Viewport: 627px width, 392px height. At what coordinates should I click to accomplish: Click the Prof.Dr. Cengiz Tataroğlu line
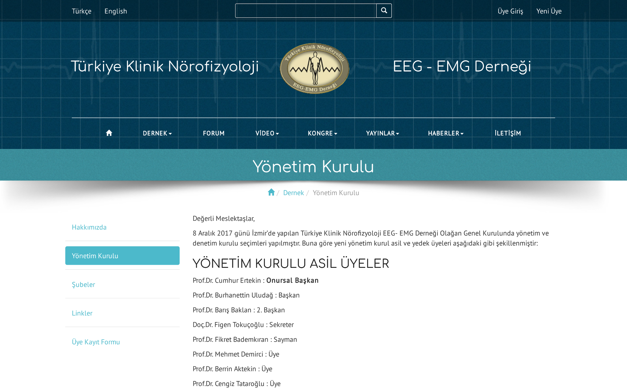[237, 384]
